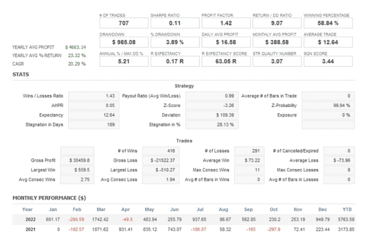Select the SQN Score value 3.44
Viewport: 367px width, 241px height.
pyautogui.click(x=328, y=61)
